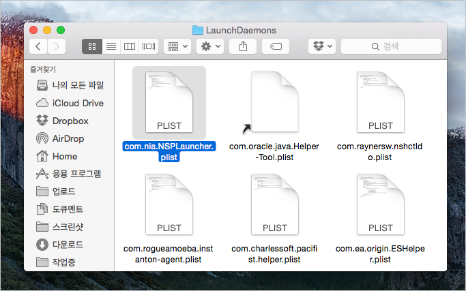Open the gear action menu
466x291 pixels.
[210, 46]
